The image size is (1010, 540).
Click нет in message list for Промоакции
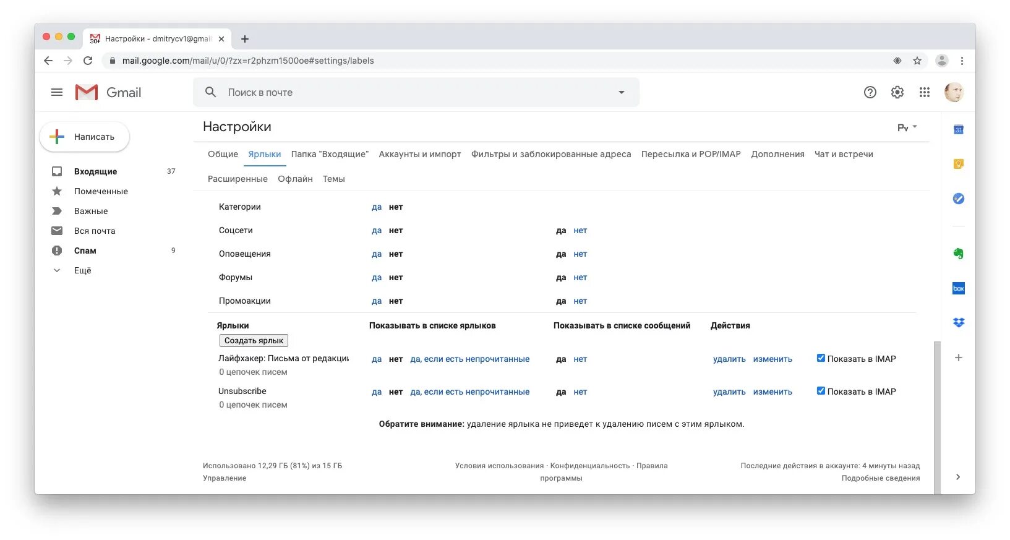point(580,301)
